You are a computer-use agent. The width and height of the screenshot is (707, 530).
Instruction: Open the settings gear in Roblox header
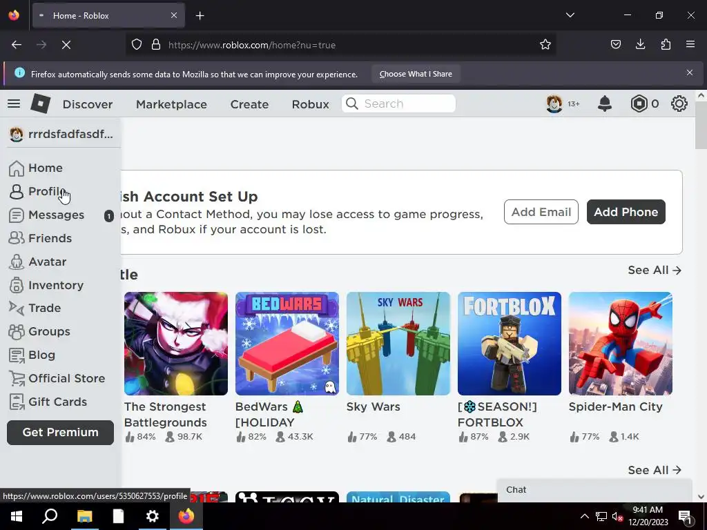pos(679,104)
